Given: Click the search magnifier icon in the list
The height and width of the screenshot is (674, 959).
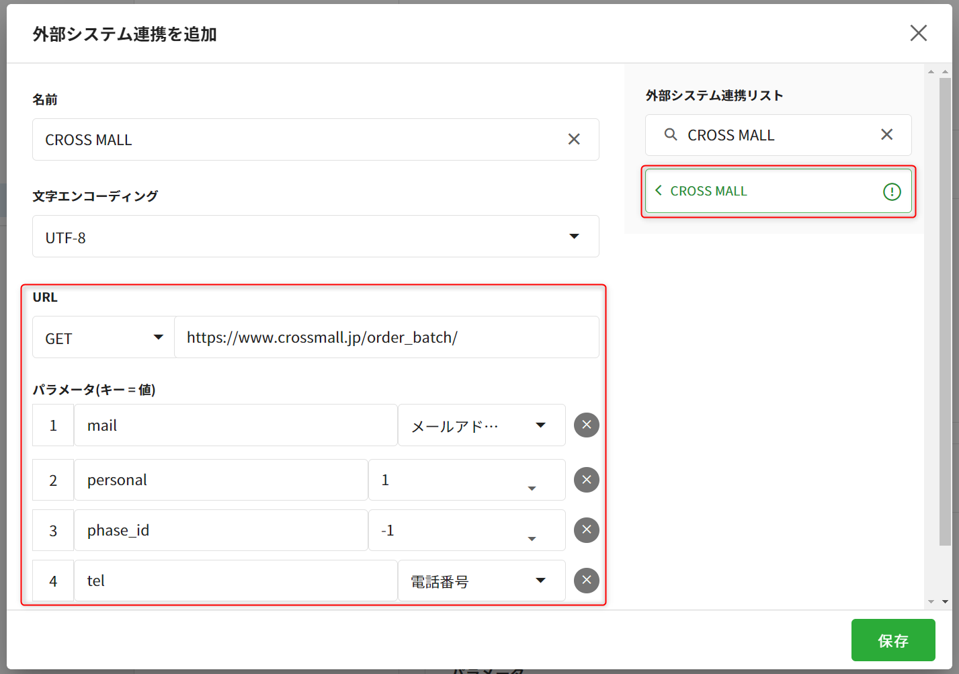Looking at the screenshot, I should click(670, 134).
